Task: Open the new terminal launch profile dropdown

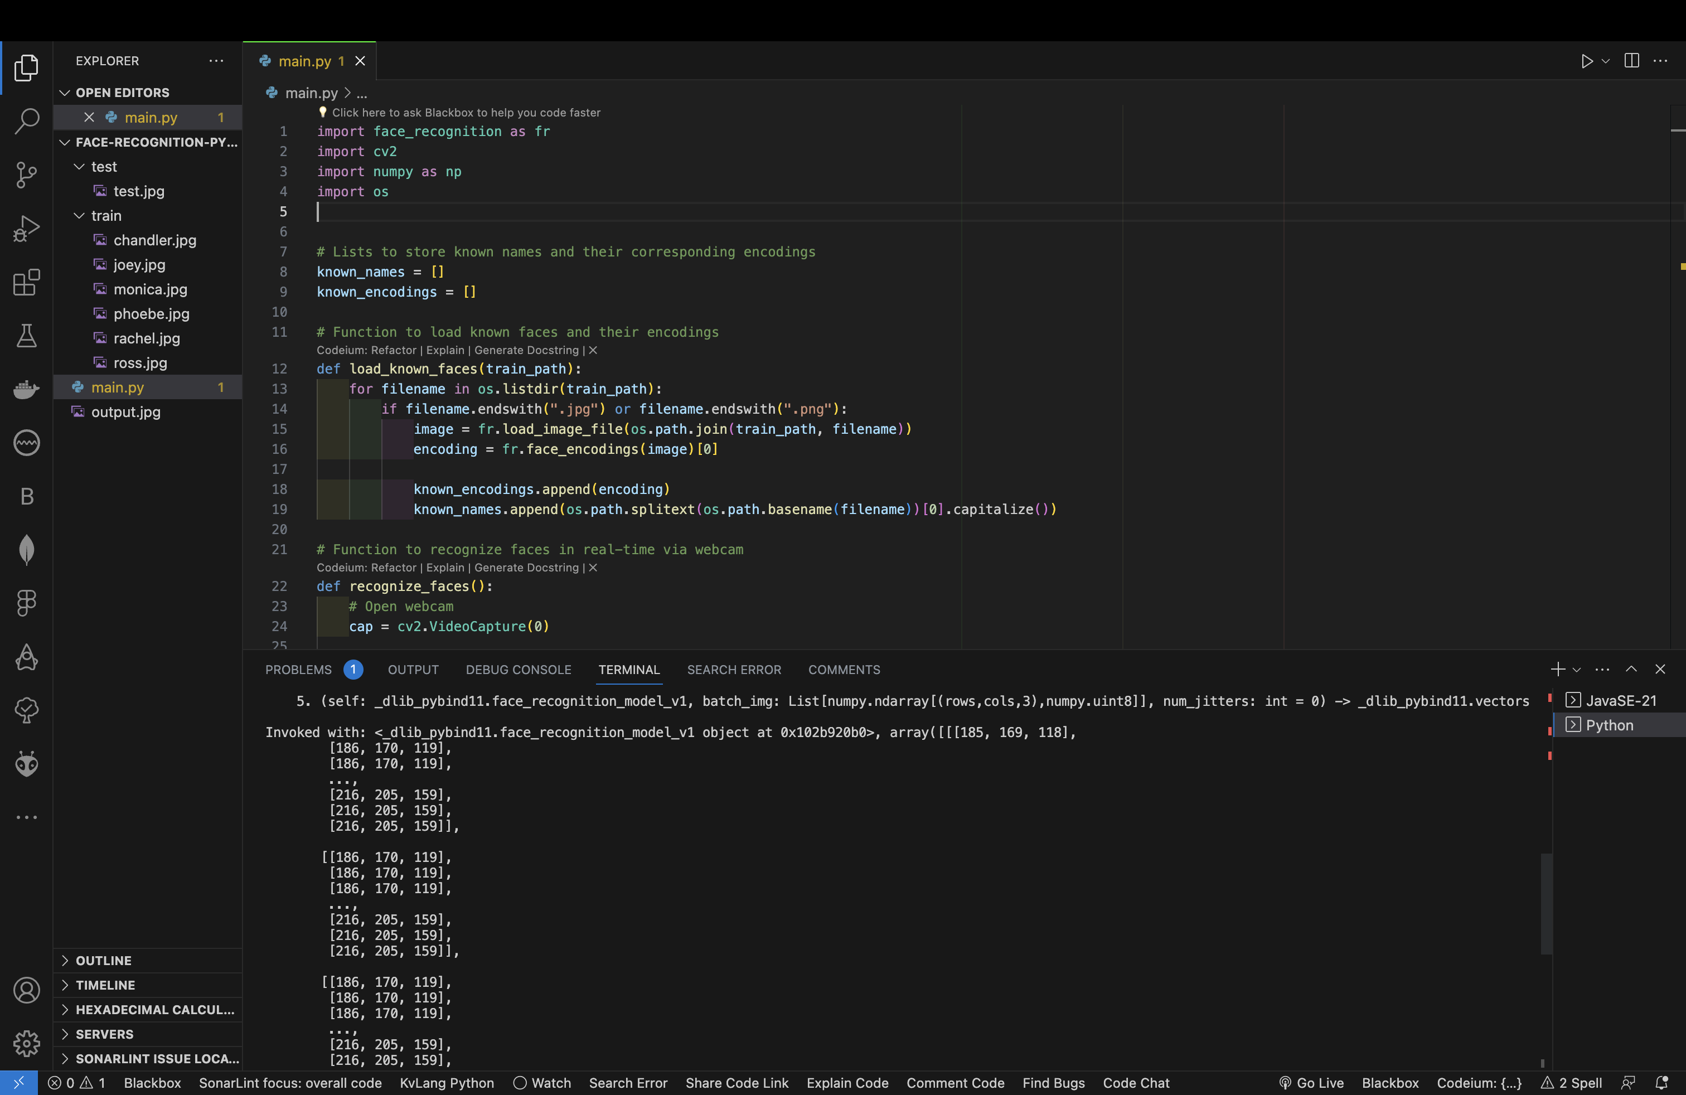Action: [1577, 670]
